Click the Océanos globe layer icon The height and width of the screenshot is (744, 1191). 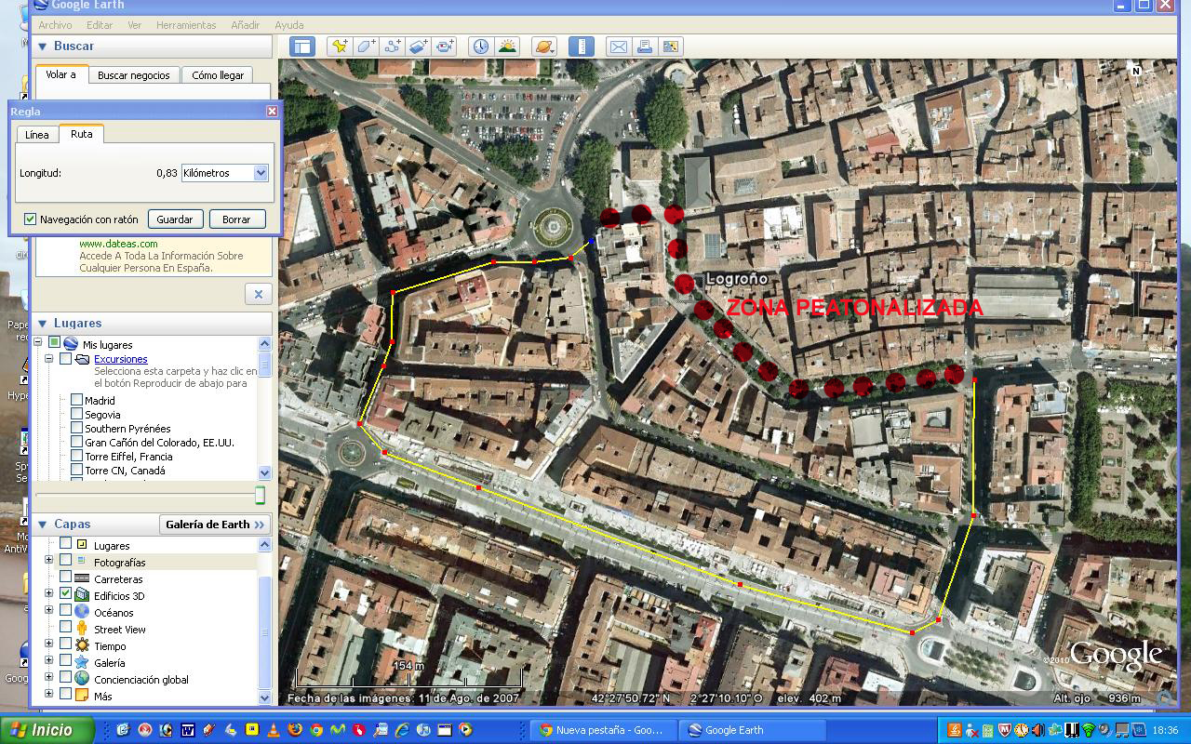point(82,612)
